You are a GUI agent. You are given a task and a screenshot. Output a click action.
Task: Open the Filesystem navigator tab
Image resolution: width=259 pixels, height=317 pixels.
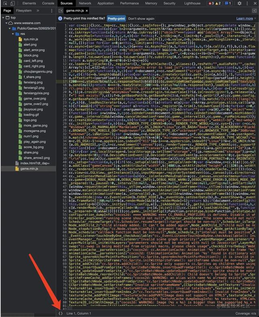[x=24, y=11]
